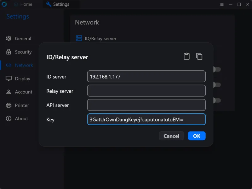The width and height of the screenshot is (252, 189).
Task: Toggle the first switch behind the dialog
Action: pyautogui.click(x=217, y=69)
